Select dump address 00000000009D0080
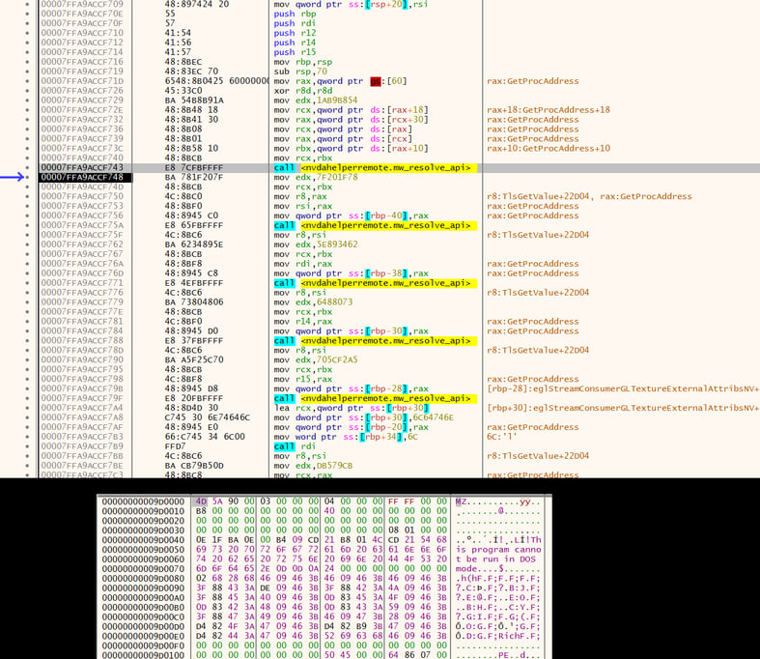Image resolution: width=760 pixels, height=659 pixels. [x=144, y=578]
